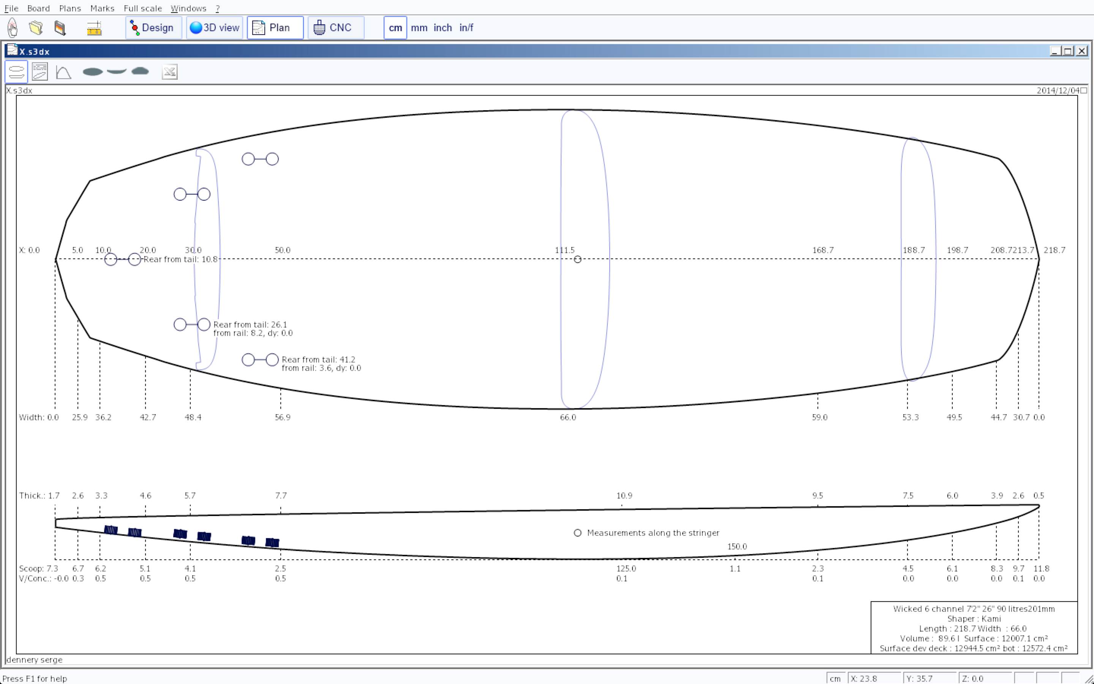The height and width of the screenshot is (684, 1094).
Task: Click the save board icon
Action: [x=60, y=28]
